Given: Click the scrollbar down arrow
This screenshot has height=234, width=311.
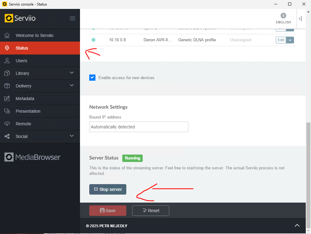Looking at the screenshot, I should pyautogui.click(x=308, y=231).
